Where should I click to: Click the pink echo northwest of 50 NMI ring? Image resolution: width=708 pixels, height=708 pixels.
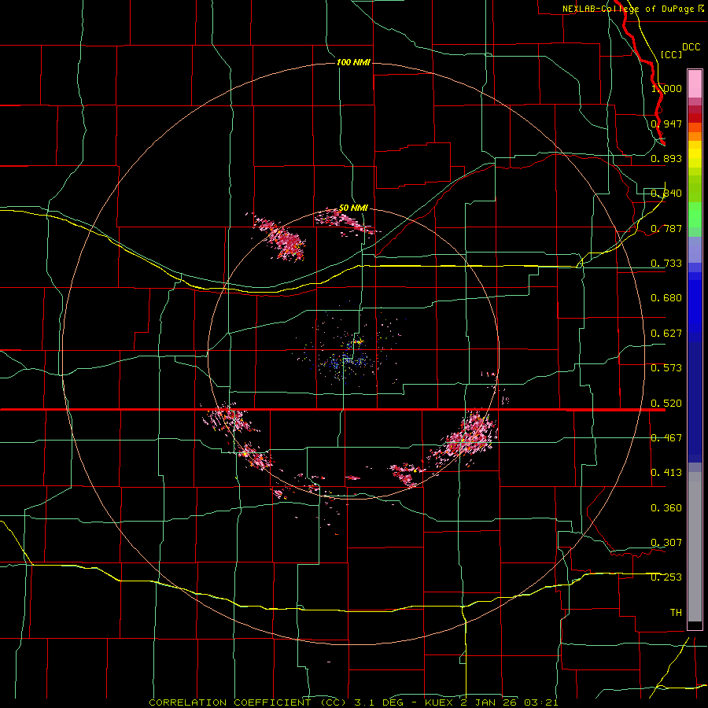[x=280, y=237]
